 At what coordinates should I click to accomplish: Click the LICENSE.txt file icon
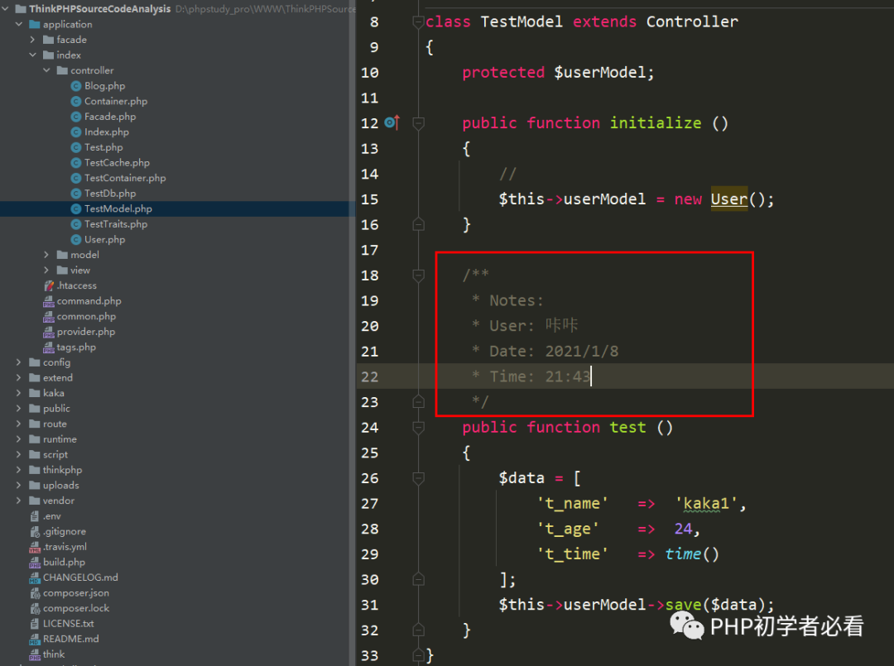35,625
